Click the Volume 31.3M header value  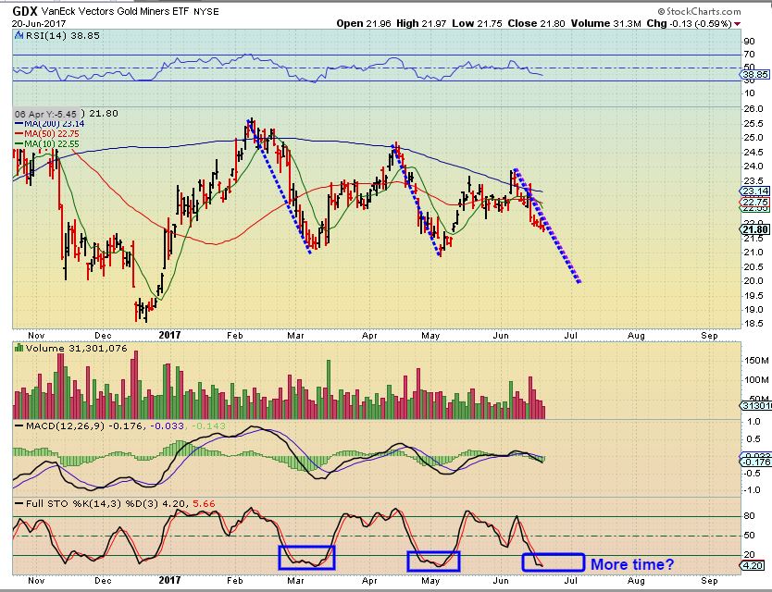[x=605, y=23]
